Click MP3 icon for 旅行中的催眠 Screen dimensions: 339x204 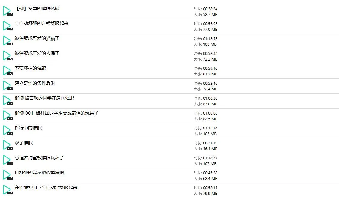(7, 130)
